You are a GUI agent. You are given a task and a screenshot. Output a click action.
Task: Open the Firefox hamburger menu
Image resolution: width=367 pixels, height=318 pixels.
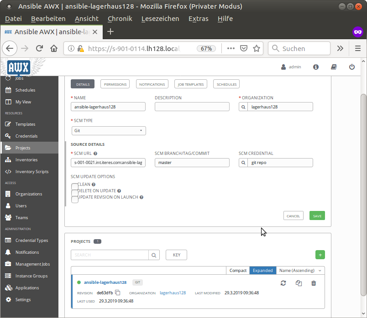pyautogui.click(x=357, y=48)
